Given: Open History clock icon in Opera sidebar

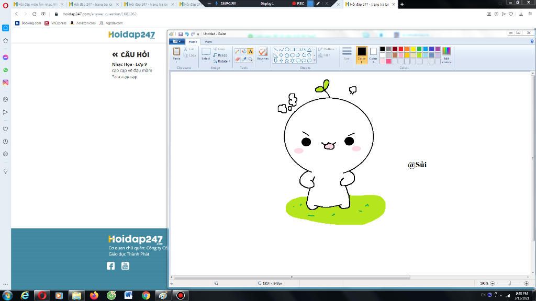Looking at the screenshot, I should (x=5, y=141).
